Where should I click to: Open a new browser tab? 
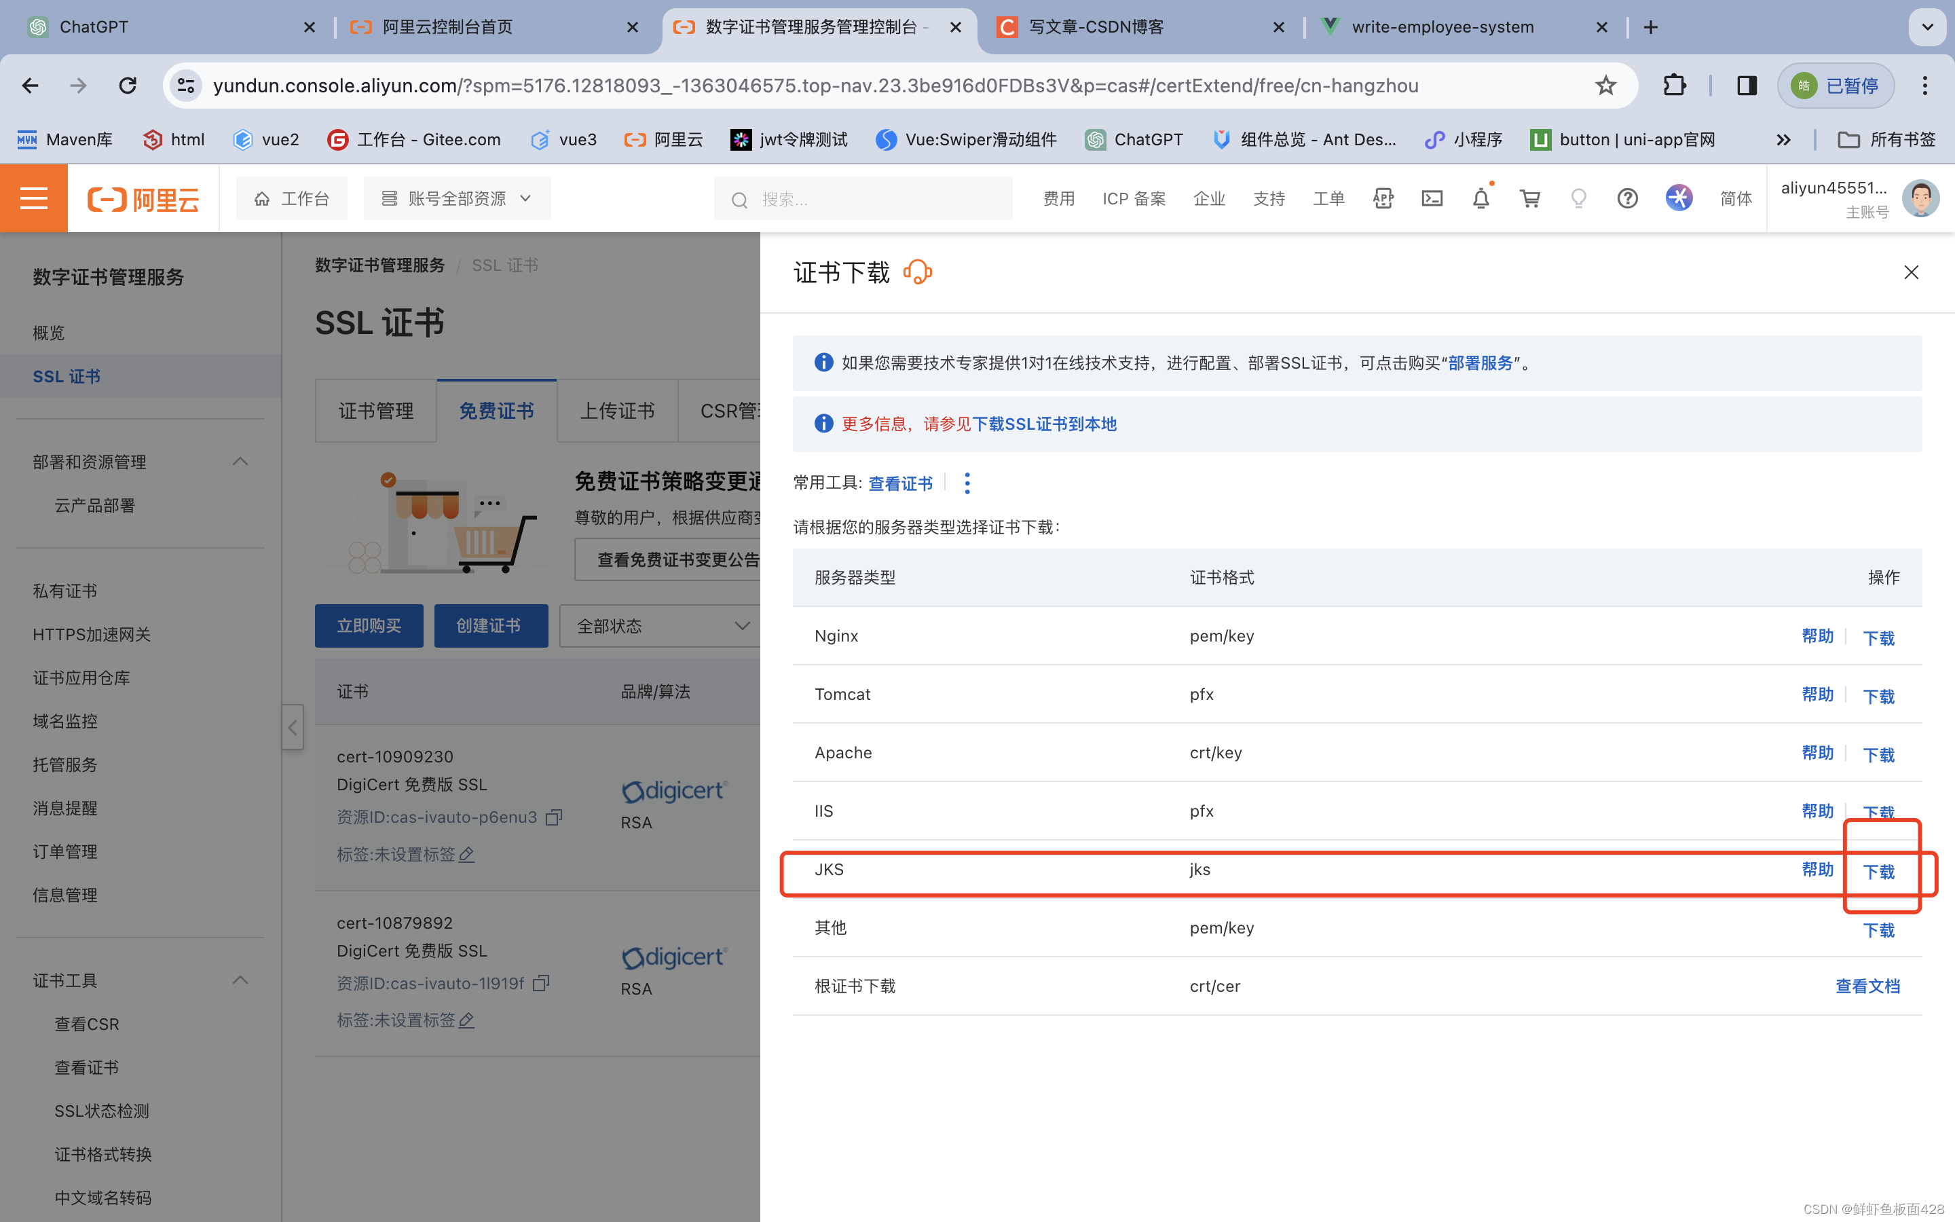(x=1650, y=27)
